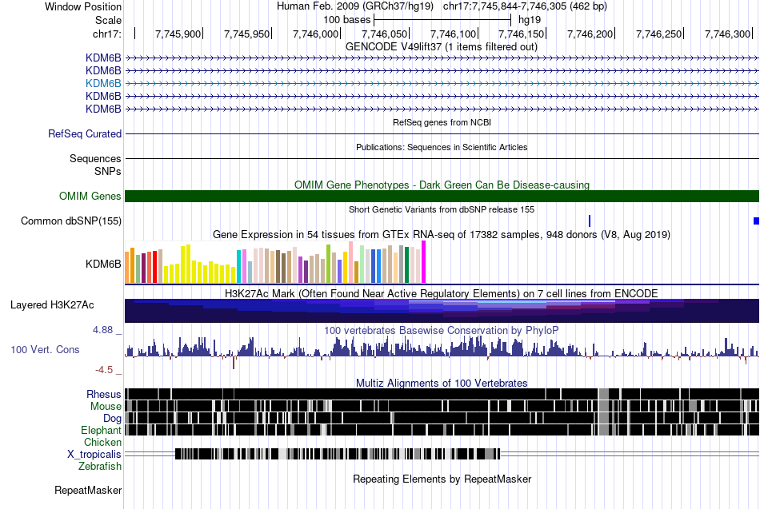
Task: Open the RefSeq Curated track label
Action: pos(85,133)
